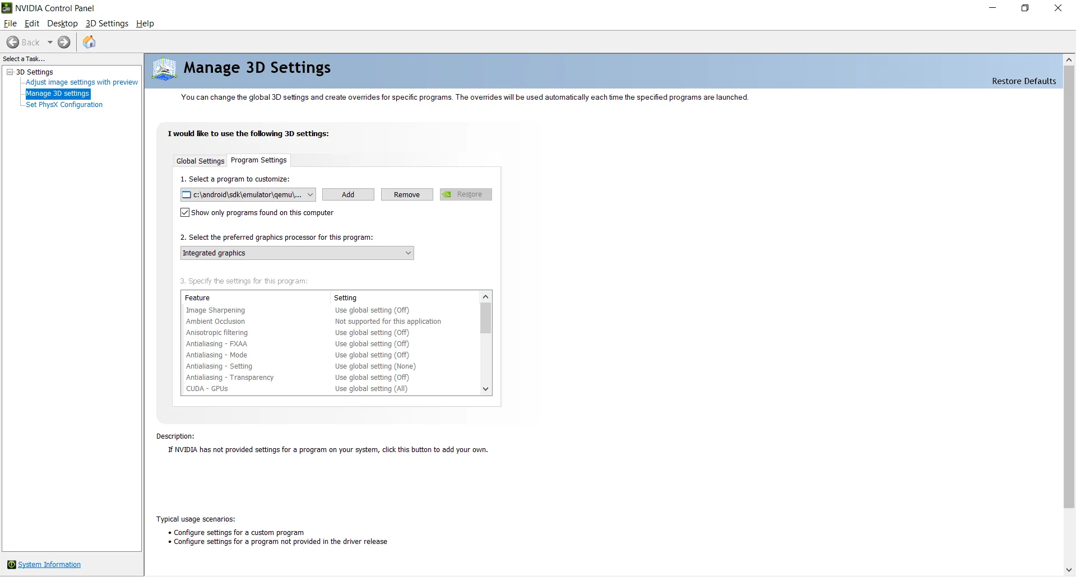Click the main page scroll down arrow
Viewport: 1076px width, 577px height.
(x=1069, y=570)
